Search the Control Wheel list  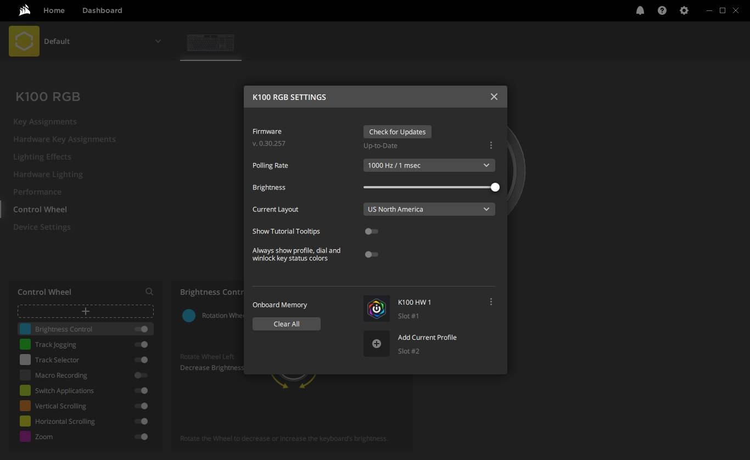coord(149,292)
